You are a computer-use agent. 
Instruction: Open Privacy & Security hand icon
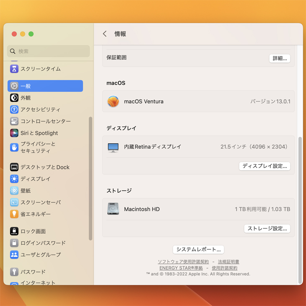[14, 147]
